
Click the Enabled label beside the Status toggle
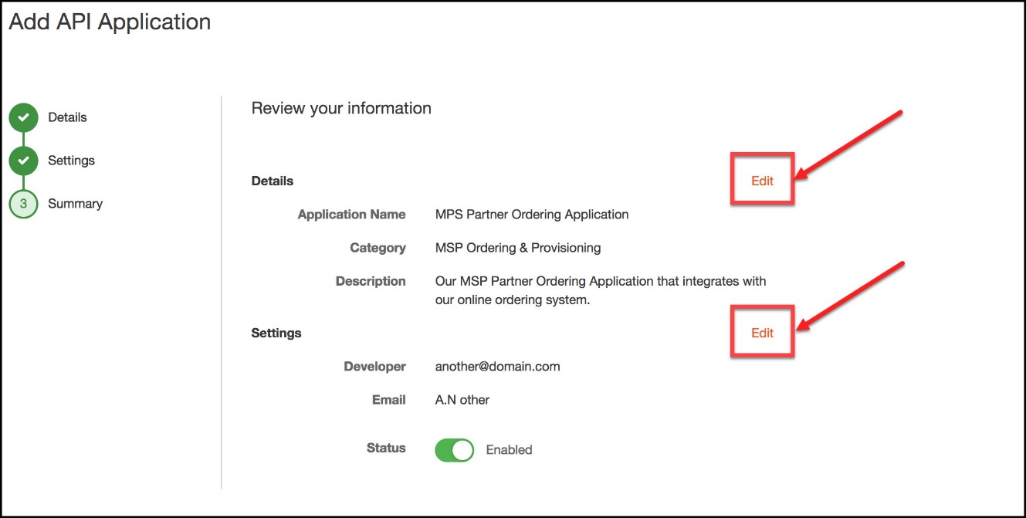[509, 449]
